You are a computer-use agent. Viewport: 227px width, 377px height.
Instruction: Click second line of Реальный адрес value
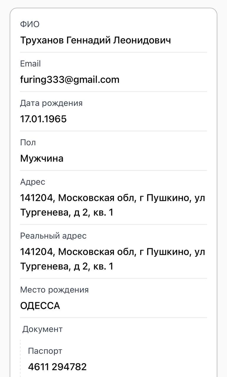pos(67,266)
